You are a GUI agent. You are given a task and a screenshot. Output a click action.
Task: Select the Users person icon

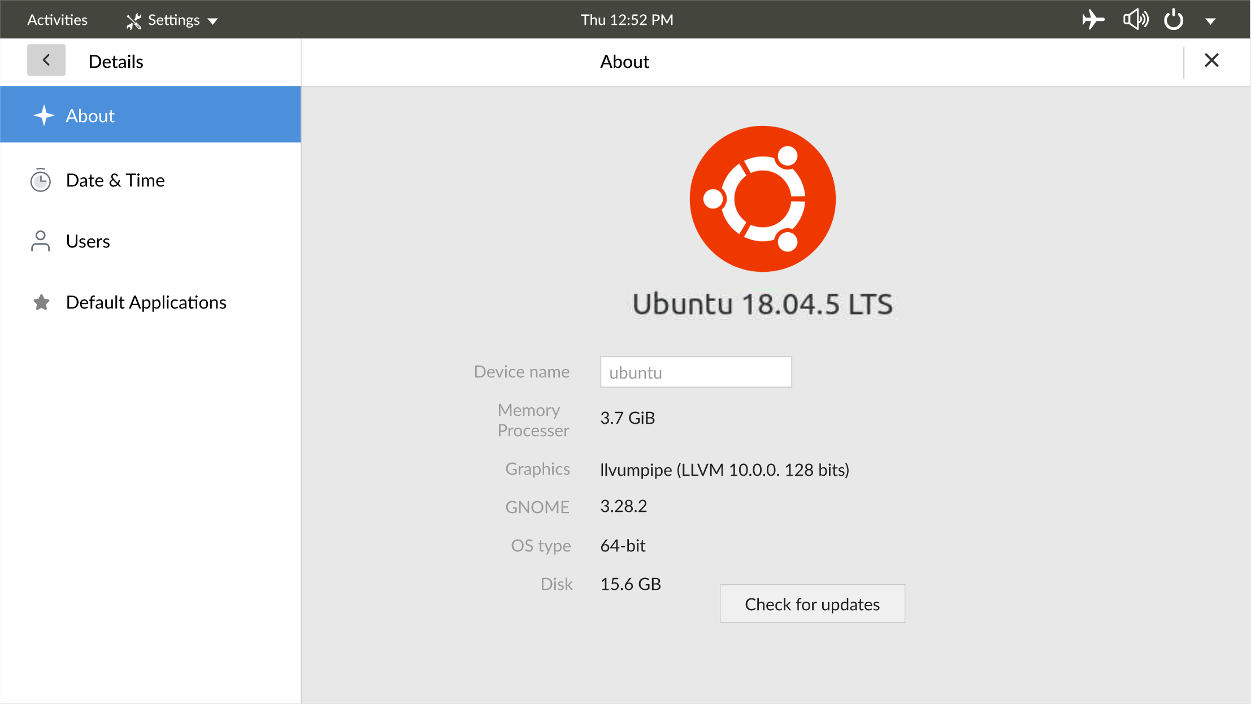pyautogui.click(x=40, y=241)
